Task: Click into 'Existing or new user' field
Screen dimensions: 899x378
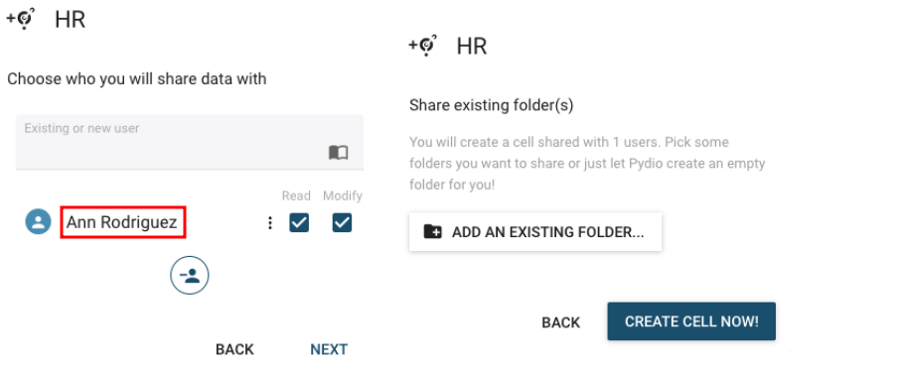Action: (190, 142)
